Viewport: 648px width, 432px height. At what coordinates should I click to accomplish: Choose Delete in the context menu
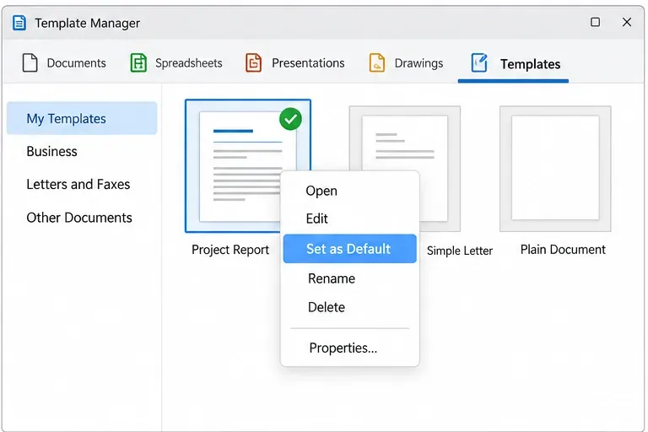(349, 307)
